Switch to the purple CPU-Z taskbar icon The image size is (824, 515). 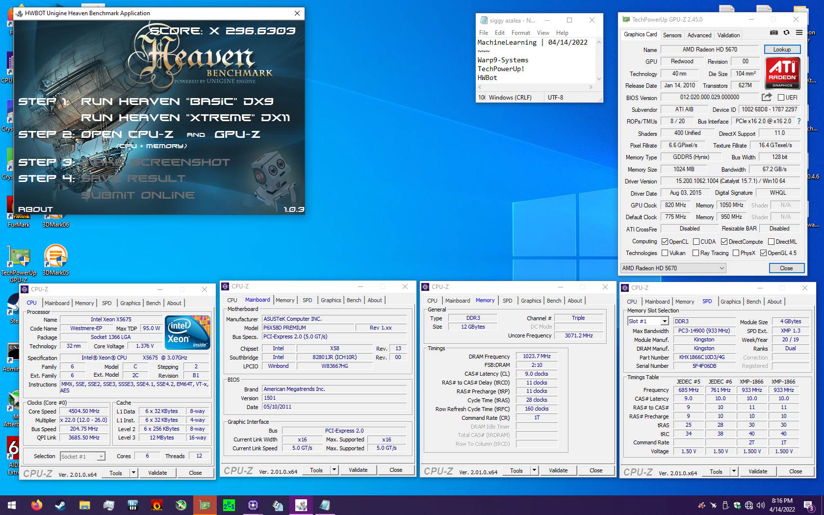coord(253,505)
